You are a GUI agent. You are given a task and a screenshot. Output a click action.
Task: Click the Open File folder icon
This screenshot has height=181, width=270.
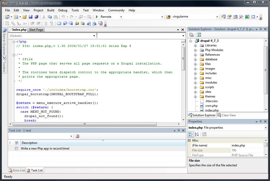(x=25, y=17)
